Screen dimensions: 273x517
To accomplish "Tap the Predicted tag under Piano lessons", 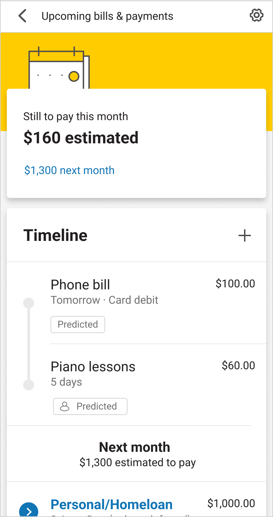I will [x=90, y=406].
